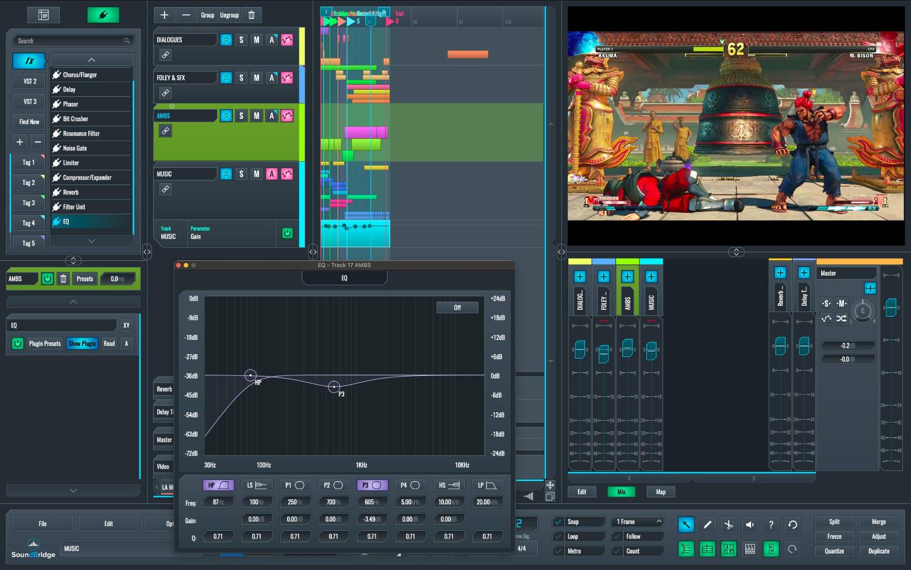
Task: Click the Freeze button
Action: (x=834, y=536)
